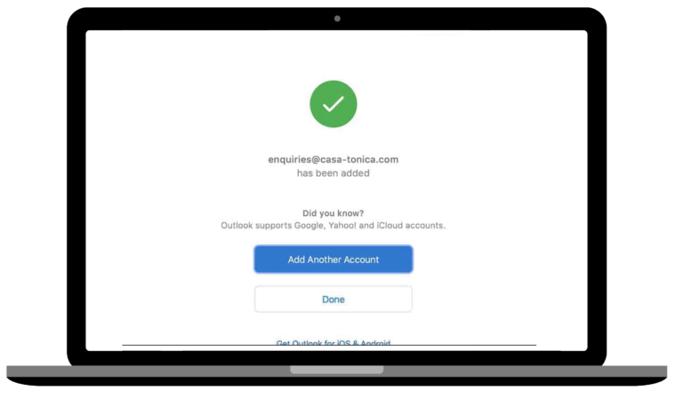Click the white tick inside the green circle
The width and height of the screenshot is (683, 407).
(x=333, y=104)
